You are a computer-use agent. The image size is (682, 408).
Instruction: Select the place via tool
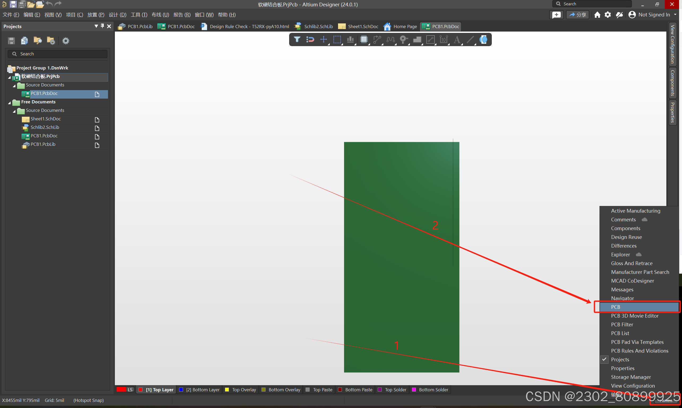point(403,40)
